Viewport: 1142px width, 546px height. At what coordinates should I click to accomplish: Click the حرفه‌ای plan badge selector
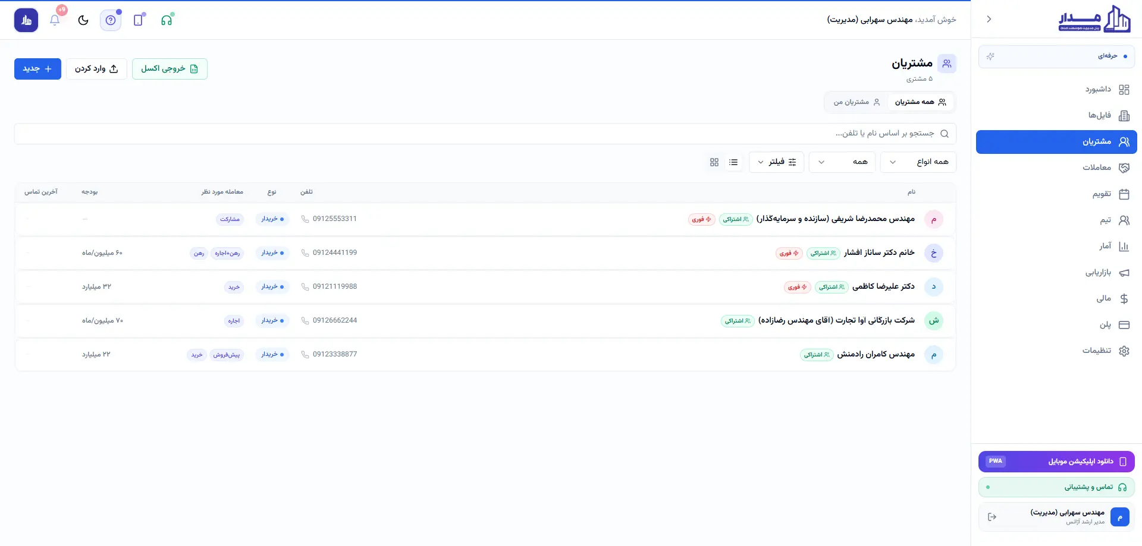point(1056,56)
